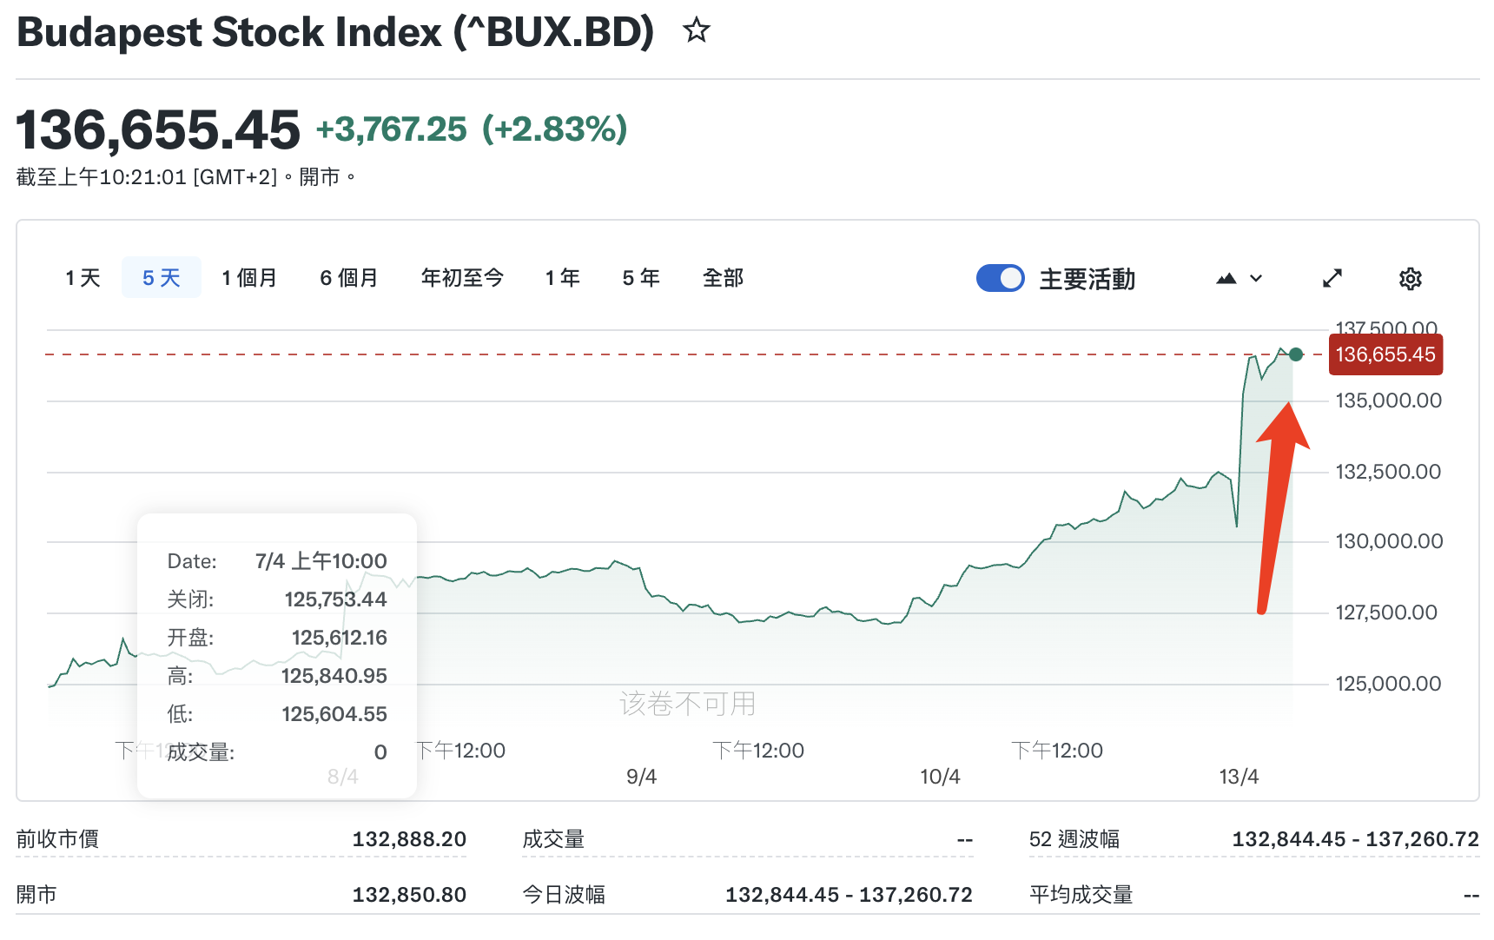The image size is (1494, 940).
Task: Switch to 1 個月 range
Action: click(x=249, y=278)
